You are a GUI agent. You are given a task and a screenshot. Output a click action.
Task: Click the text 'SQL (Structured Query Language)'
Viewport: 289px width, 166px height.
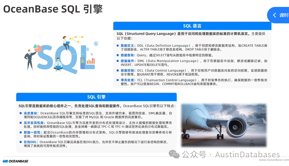point(146,34)
